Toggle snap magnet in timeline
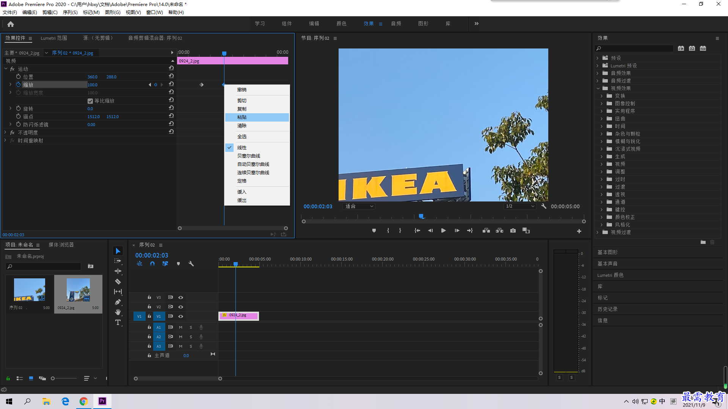Viewport: 728px width, 409px height. [x=152, y=264]
